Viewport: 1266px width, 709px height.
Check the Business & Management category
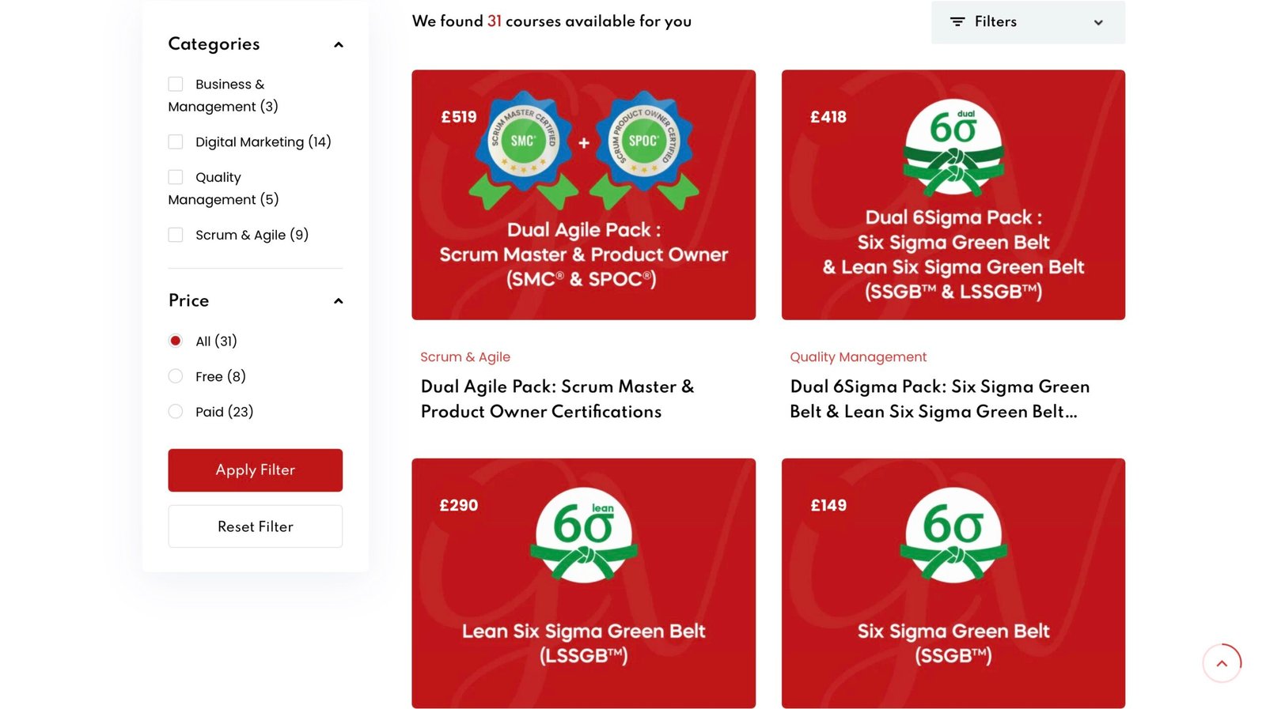[176, 84]
